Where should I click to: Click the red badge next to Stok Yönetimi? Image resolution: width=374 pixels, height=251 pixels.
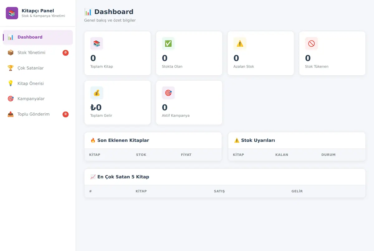(x=65, y=53)
